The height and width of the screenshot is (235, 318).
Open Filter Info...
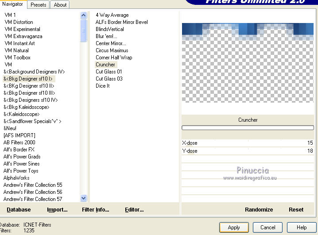(96, 209)
